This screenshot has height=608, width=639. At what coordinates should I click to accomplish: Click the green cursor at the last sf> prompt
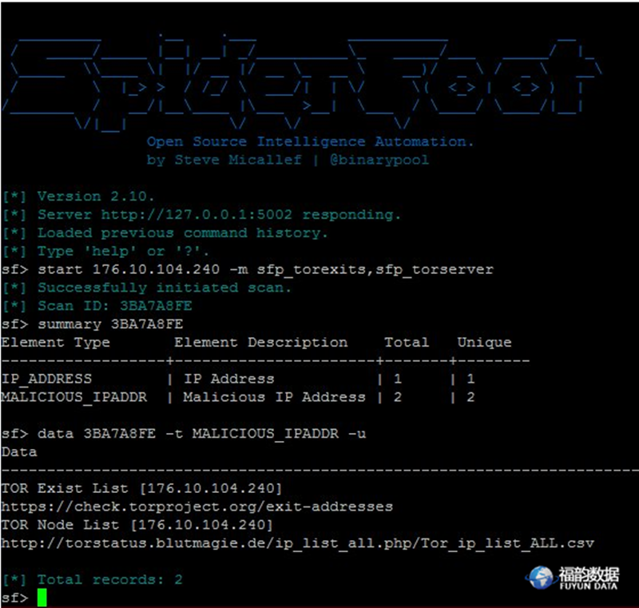pos(42,598)
